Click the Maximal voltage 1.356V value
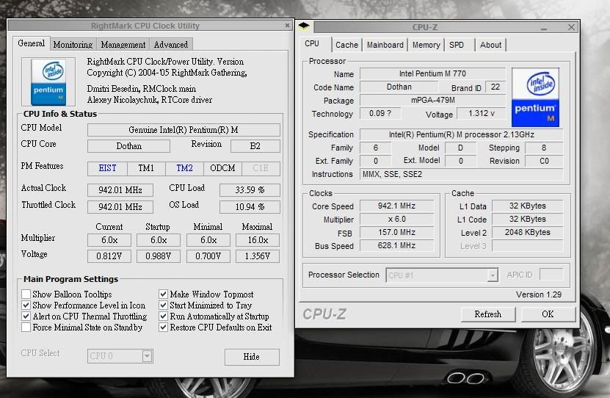This screenshot has width=610, height=398. point(258,256)
